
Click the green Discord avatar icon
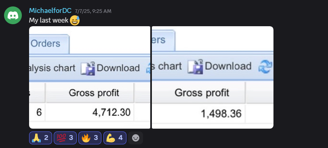(x=13, y=15)
